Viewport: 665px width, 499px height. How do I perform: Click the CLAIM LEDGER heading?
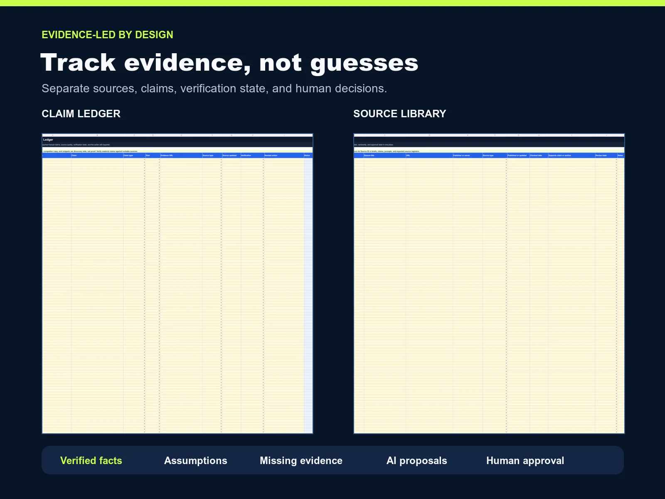[81, 114]
